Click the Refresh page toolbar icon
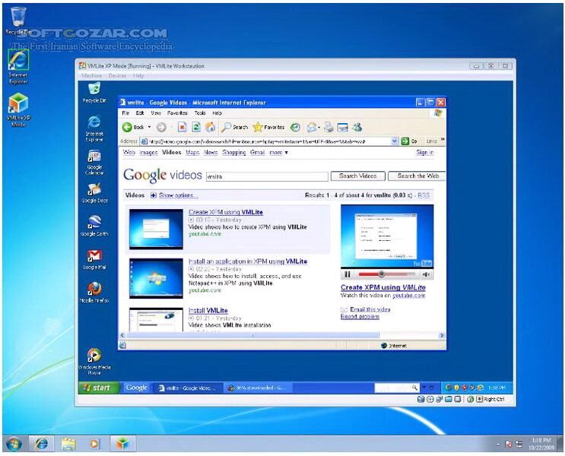This screenshot has height=456, width=565. 196,128
